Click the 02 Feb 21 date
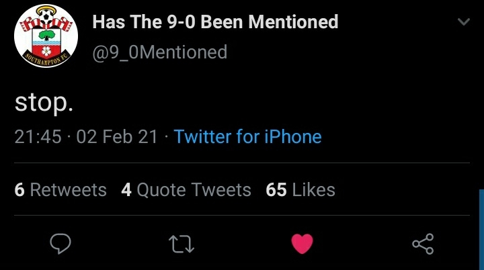This screenshot has height=270, width=484. point(117,136)
